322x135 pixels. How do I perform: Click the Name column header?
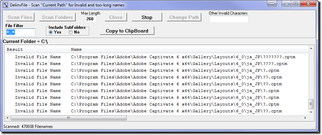(189, 49)
